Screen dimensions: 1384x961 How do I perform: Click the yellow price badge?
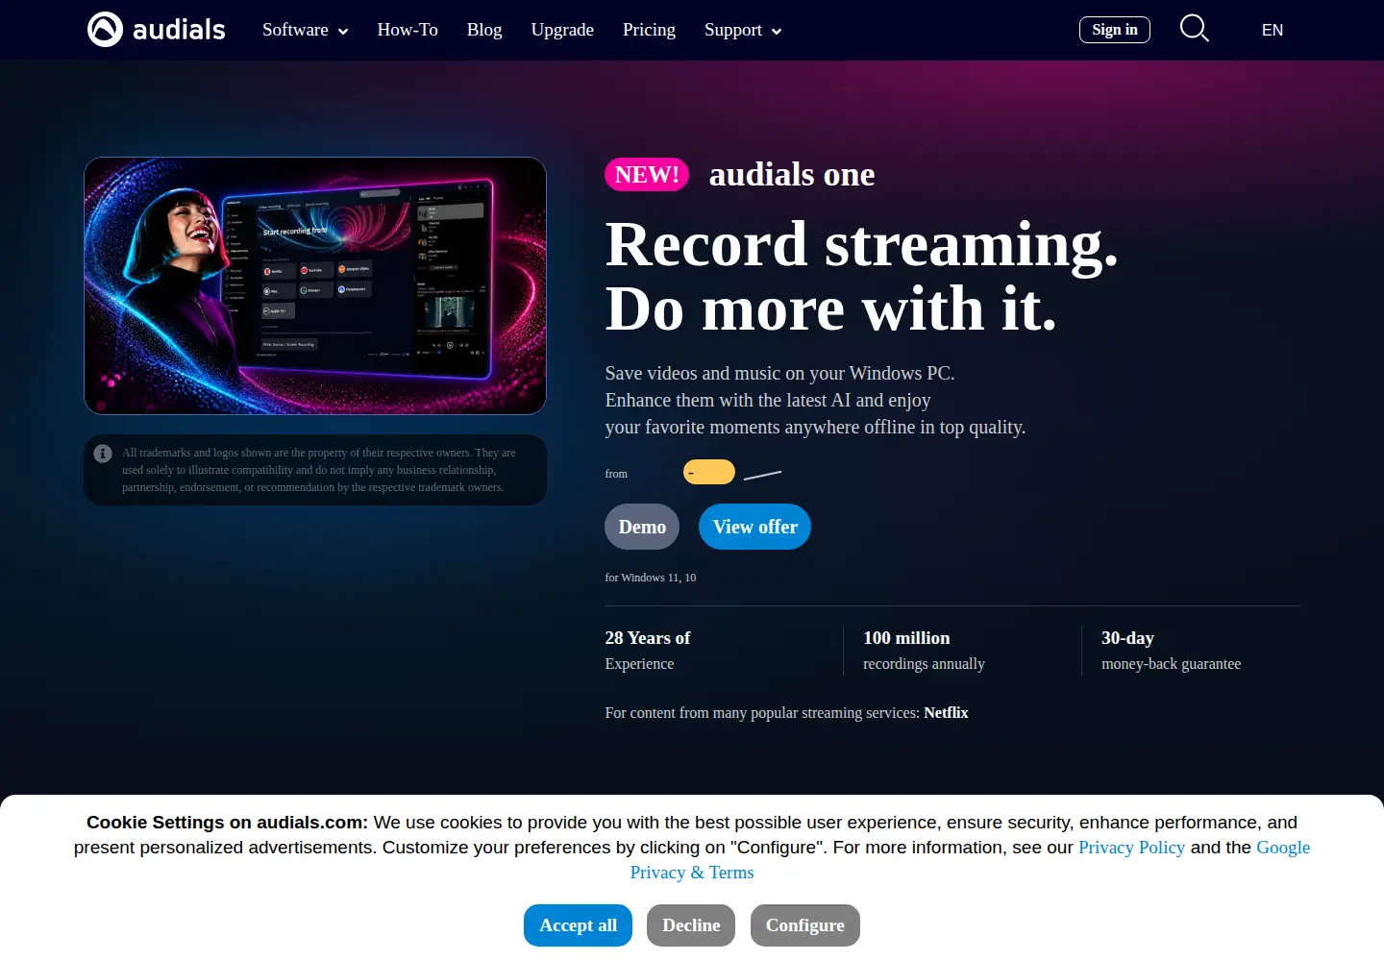(709, 472)
